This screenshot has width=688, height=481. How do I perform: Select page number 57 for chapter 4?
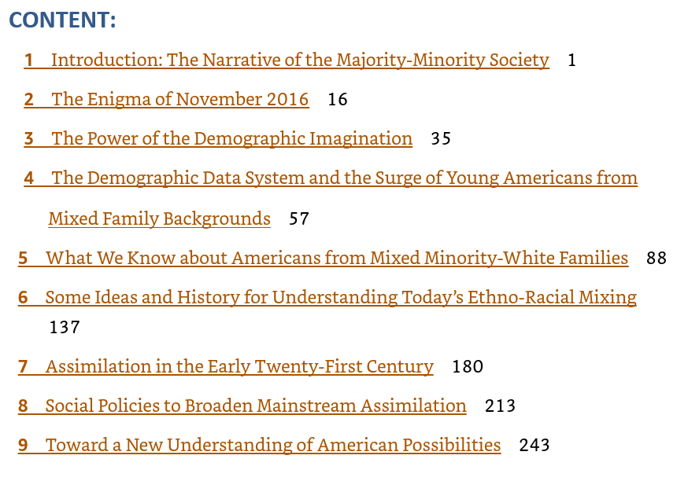[x=299, y=218]
